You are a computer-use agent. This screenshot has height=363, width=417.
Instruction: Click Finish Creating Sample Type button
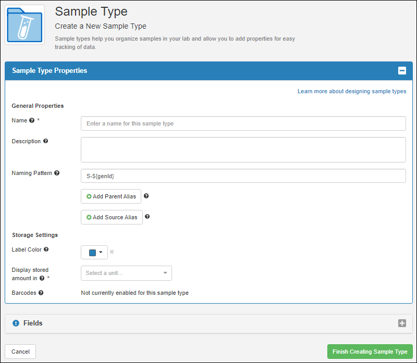[370, 352]
